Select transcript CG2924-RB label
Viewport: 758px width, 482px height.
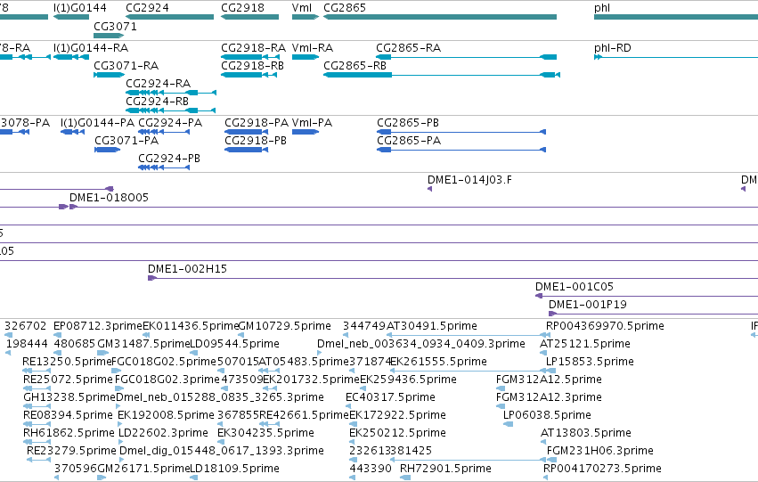(157, 101)
